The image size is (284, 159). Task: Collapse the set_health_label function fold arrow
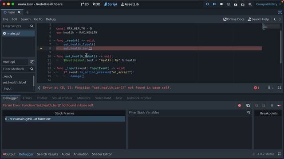coord(54,57)
